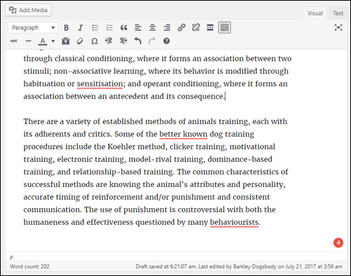The height and width of the screenshot is (276, 351).
Task: Click the misspelled word sensitisation
Action: pyautogui.click(x=100, y=83)
